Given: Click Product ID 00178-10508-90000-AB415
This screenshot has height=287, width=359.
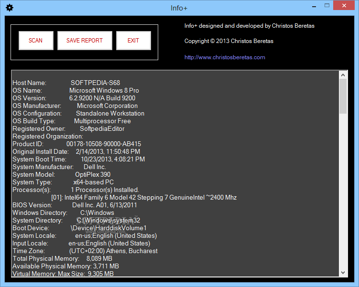Looking at the screenshot, I should point(104,144).
